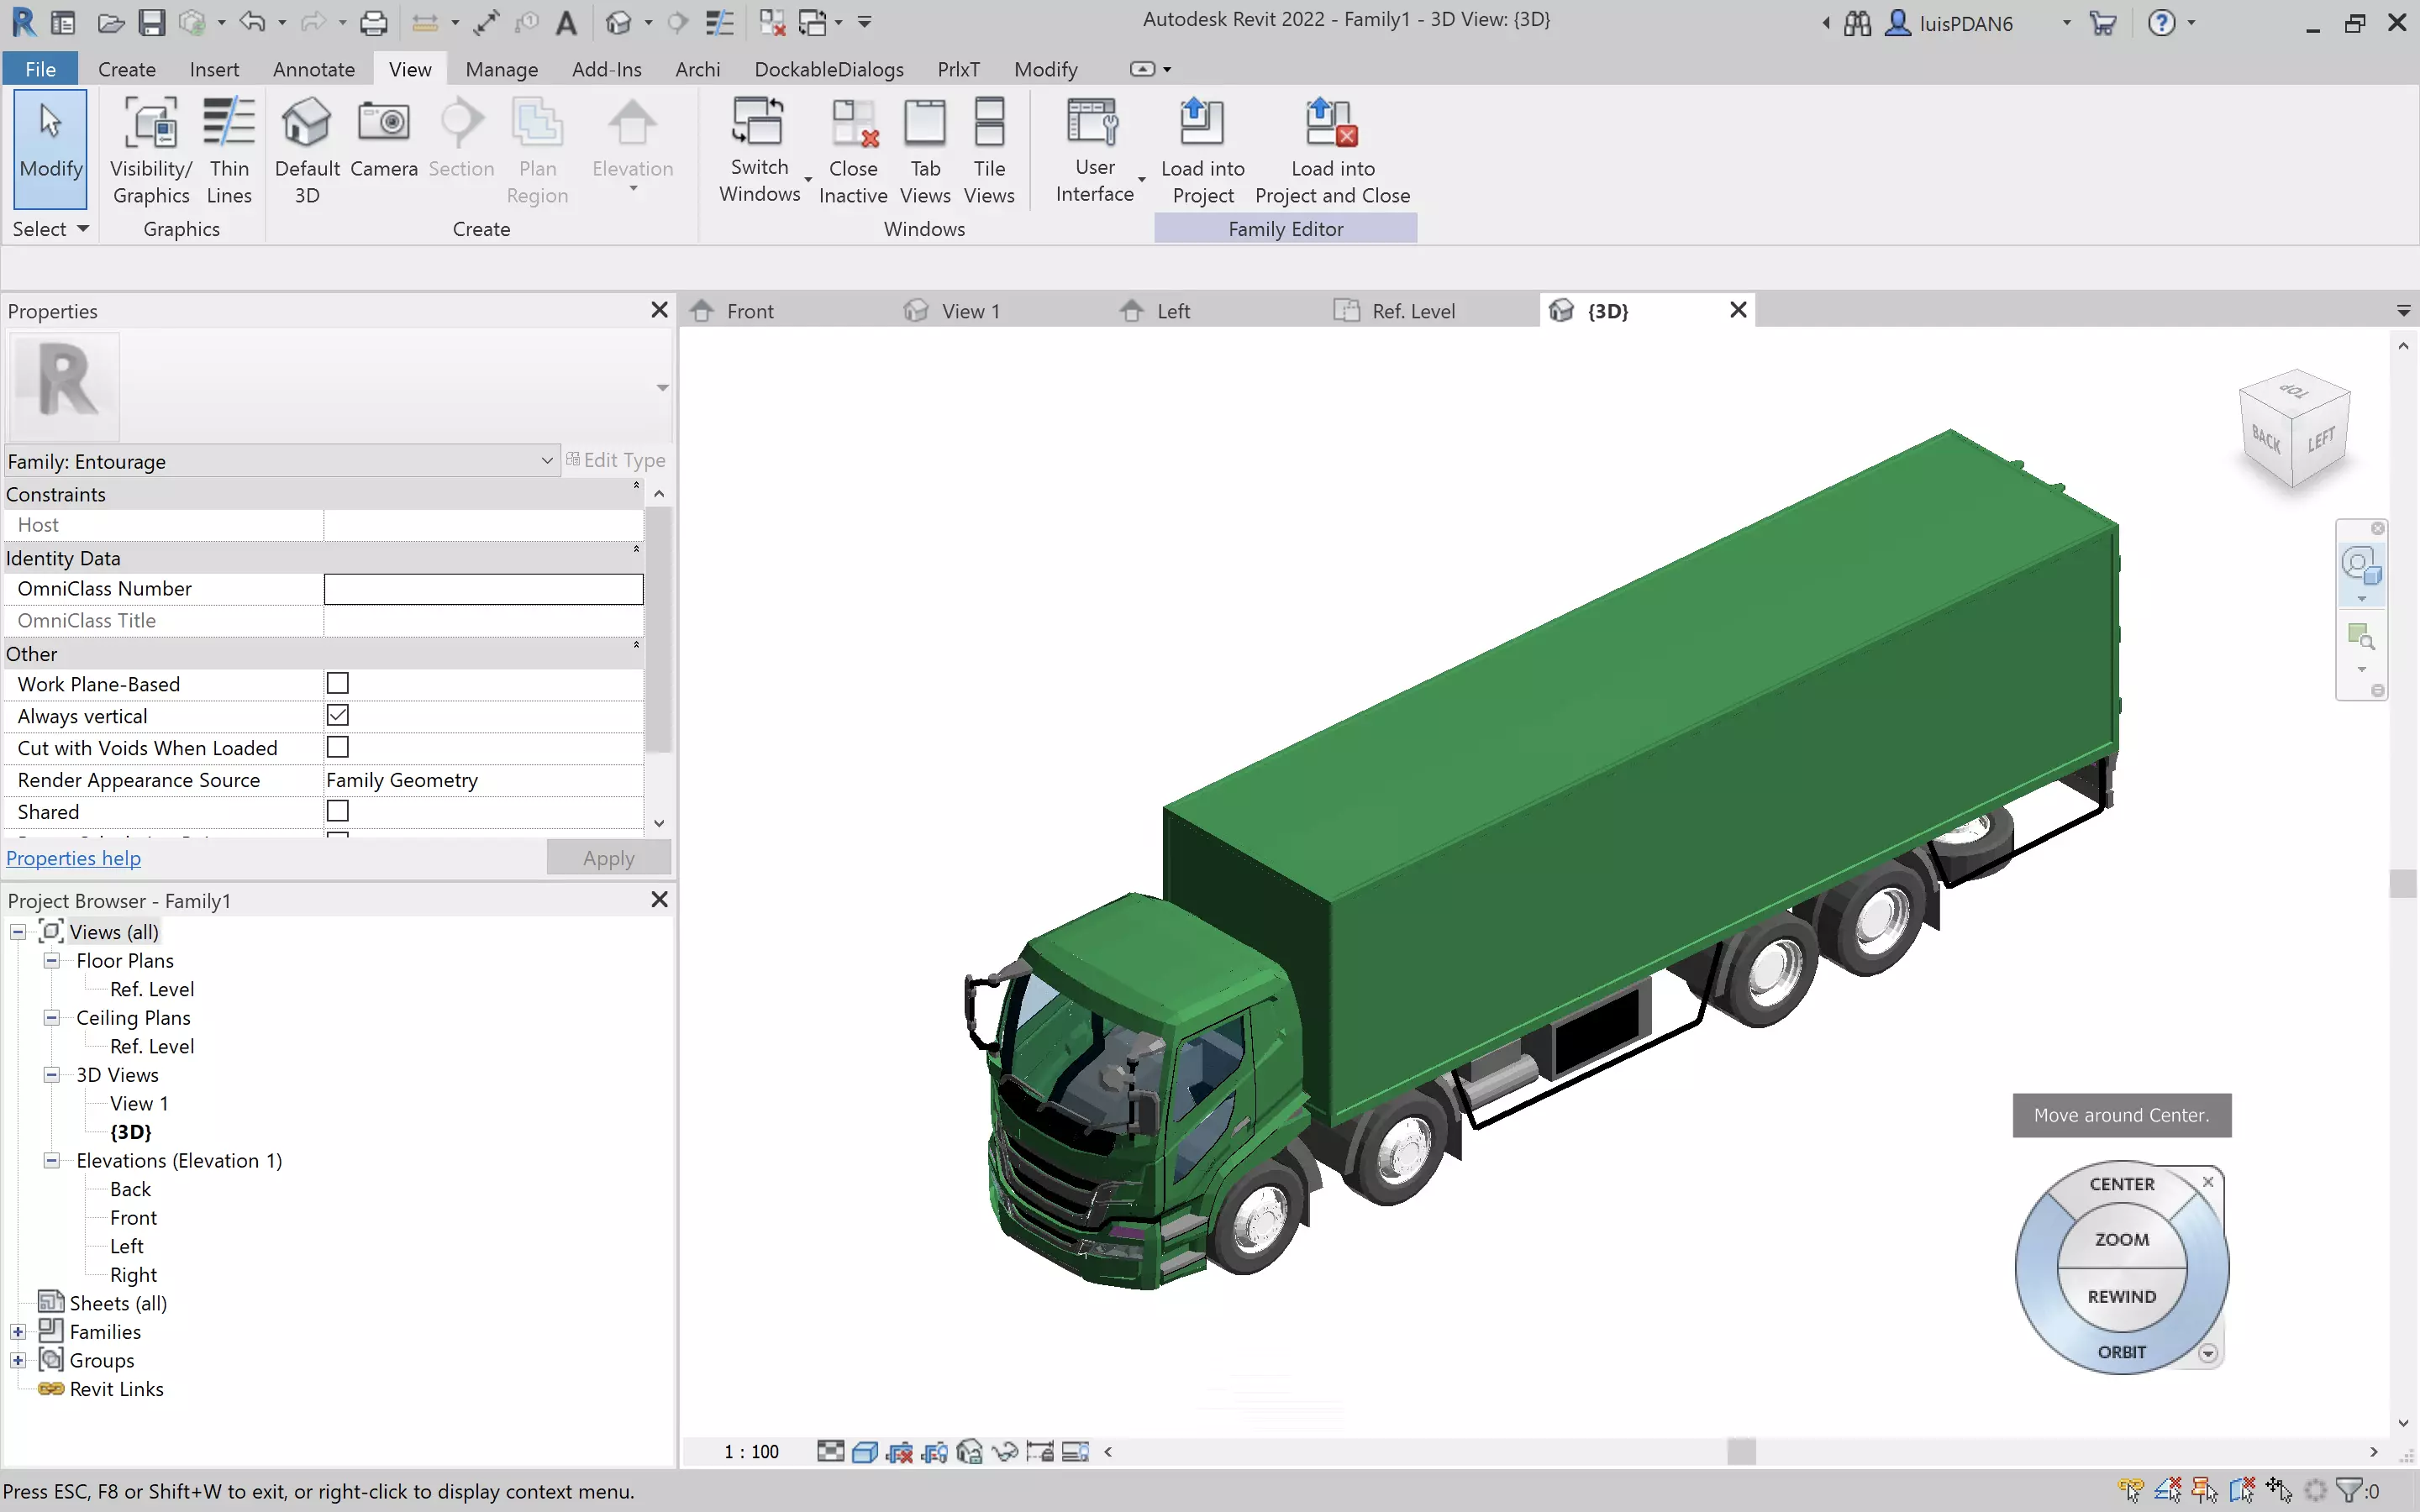The image size is (2420, 1512).
Task: Open View 1 in the Project Browser
Action: click(x=139, y=1103)
